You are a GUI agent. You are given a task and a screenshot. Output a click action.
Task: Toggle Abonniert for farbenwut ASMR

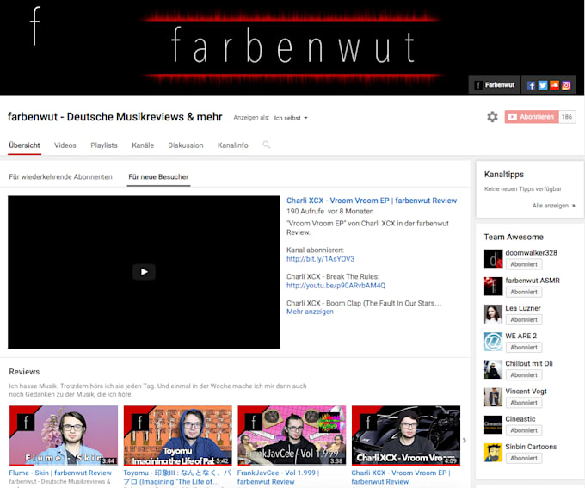coord(524,292)
